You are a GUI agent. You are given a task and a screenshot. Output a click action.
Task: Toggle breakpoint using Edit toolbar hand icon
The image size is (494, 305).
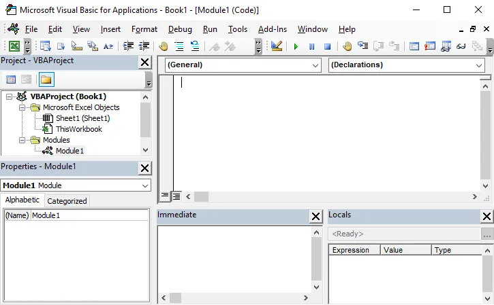164,46
